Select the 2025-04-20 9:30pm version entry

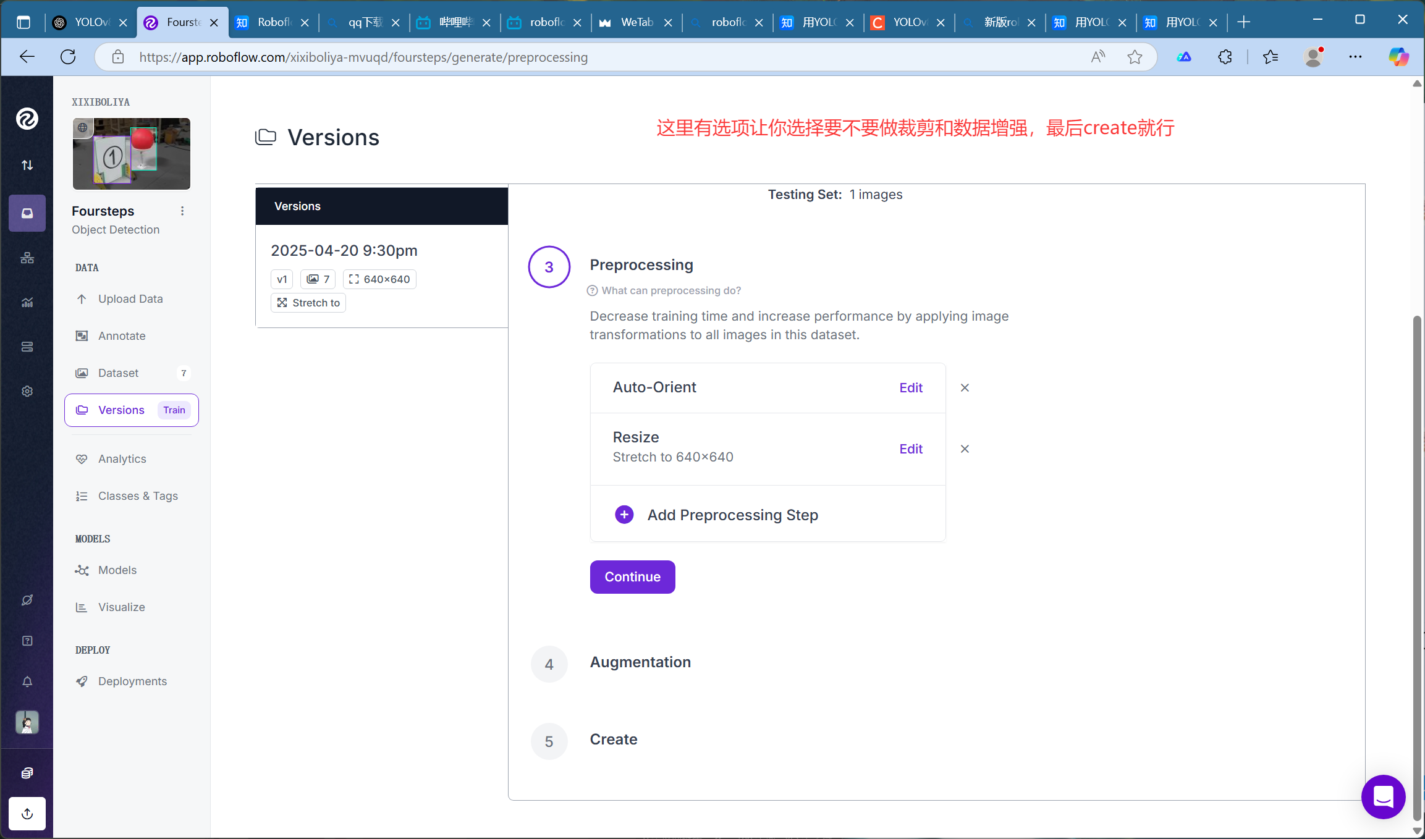coord(344,251)
